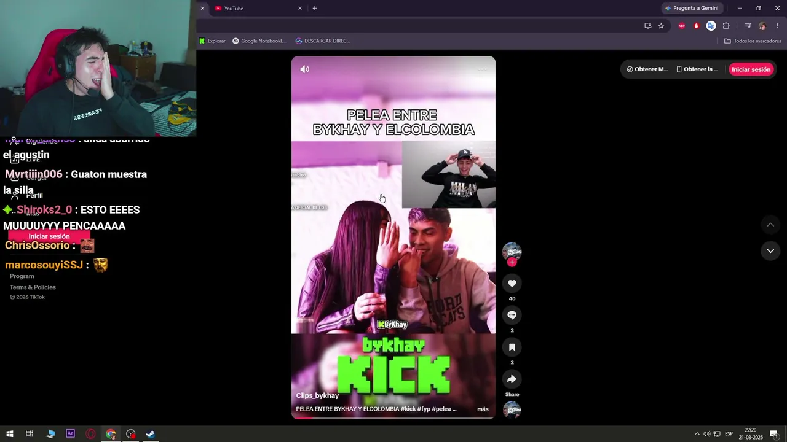
Task: Open the sound disc thumbnail below Share
Action: click(512, 409)
